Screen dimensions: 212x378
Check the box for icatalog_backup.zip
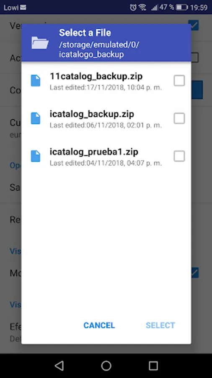179,118
